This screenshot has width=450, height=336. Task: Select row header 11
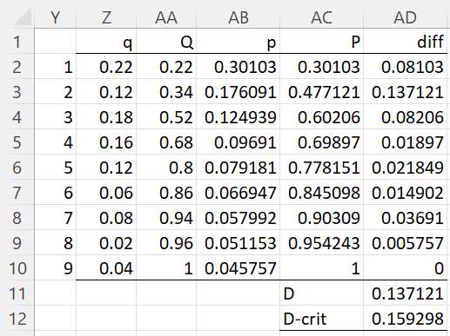pos(17,293)
